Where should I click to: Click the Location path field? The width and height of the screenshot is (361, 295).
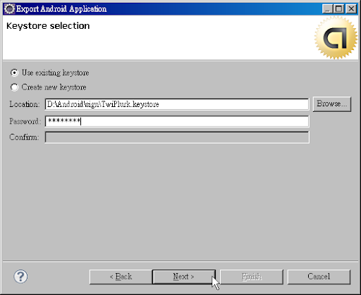[177, 104]
